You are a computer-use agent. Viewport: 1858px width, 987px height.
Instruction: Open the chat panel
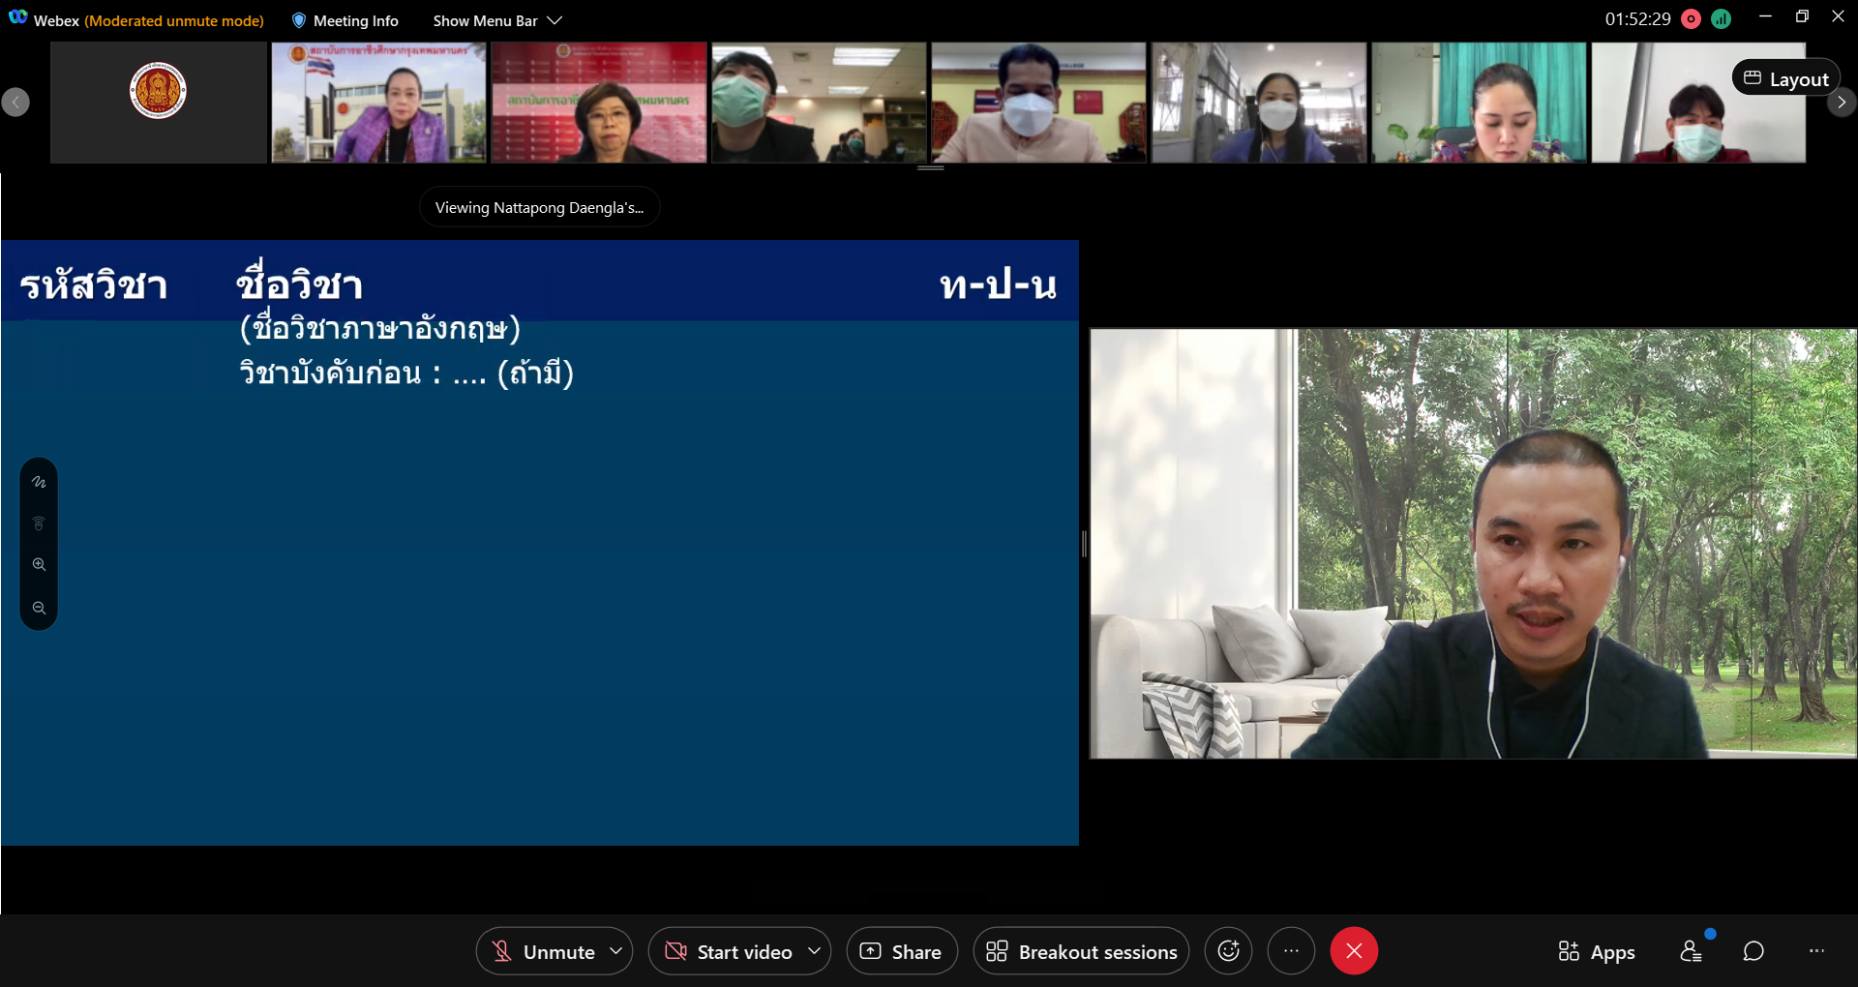(x=1753, y=951)
